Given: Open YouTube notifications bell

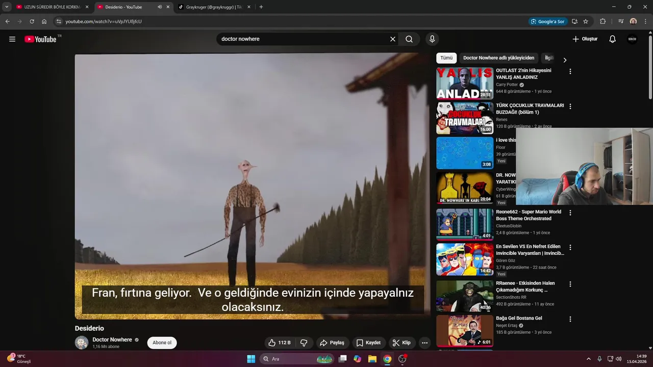Looking at the screenshot, I should pyautogui.click(x=613, y=39).
